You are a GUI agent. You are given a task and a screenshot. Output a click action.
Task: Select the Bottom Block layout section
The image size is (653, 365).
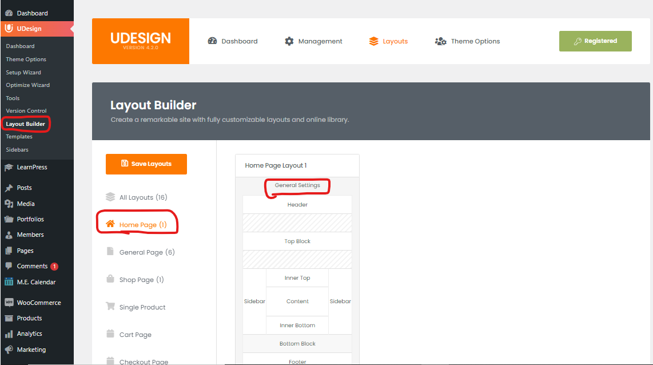click(x=297, y=344)
